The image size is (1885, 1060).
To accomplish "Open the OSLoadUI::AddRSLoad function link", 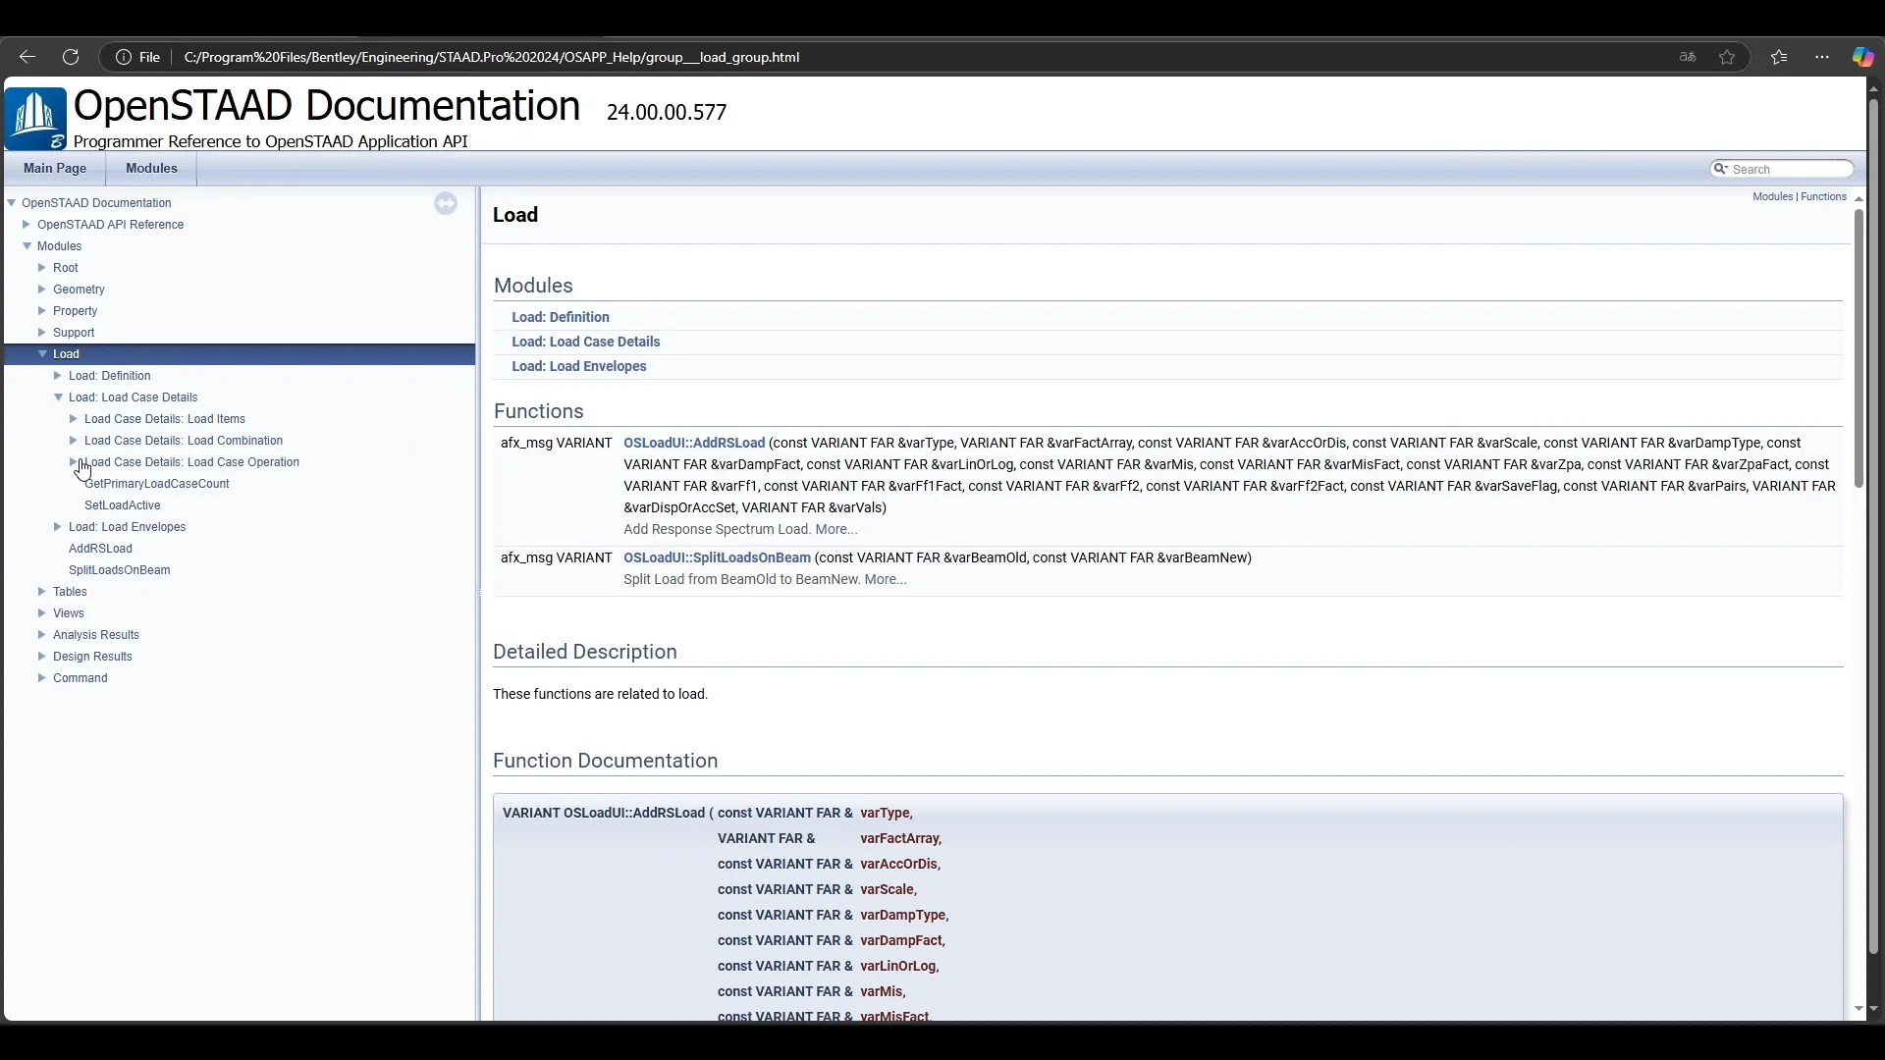I will coord(693,443).
